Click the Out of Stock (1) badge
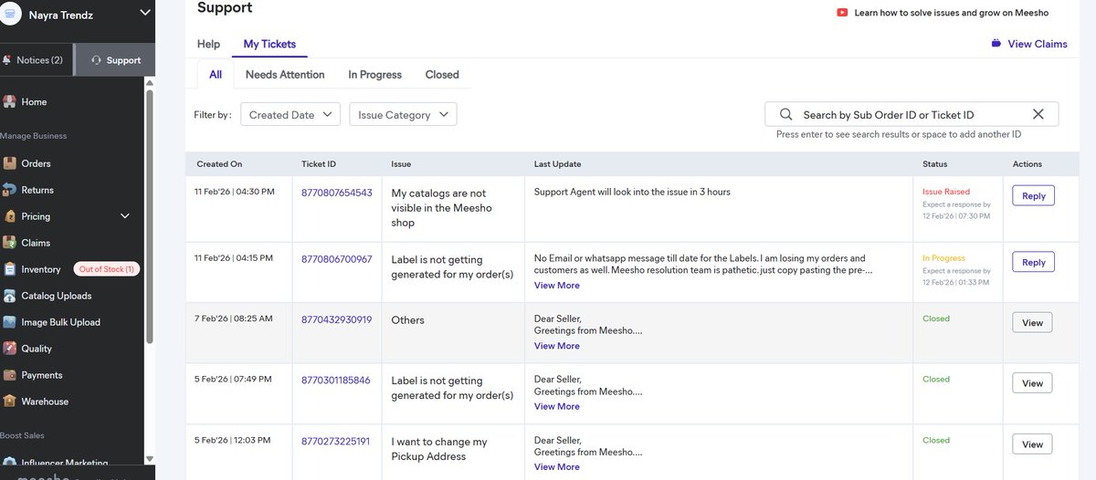 [x=107, y=269]
